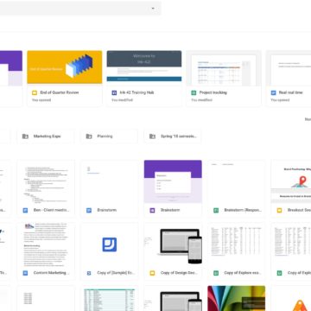Open the colorful abstract image thumbnail

(x=237, y=298)
